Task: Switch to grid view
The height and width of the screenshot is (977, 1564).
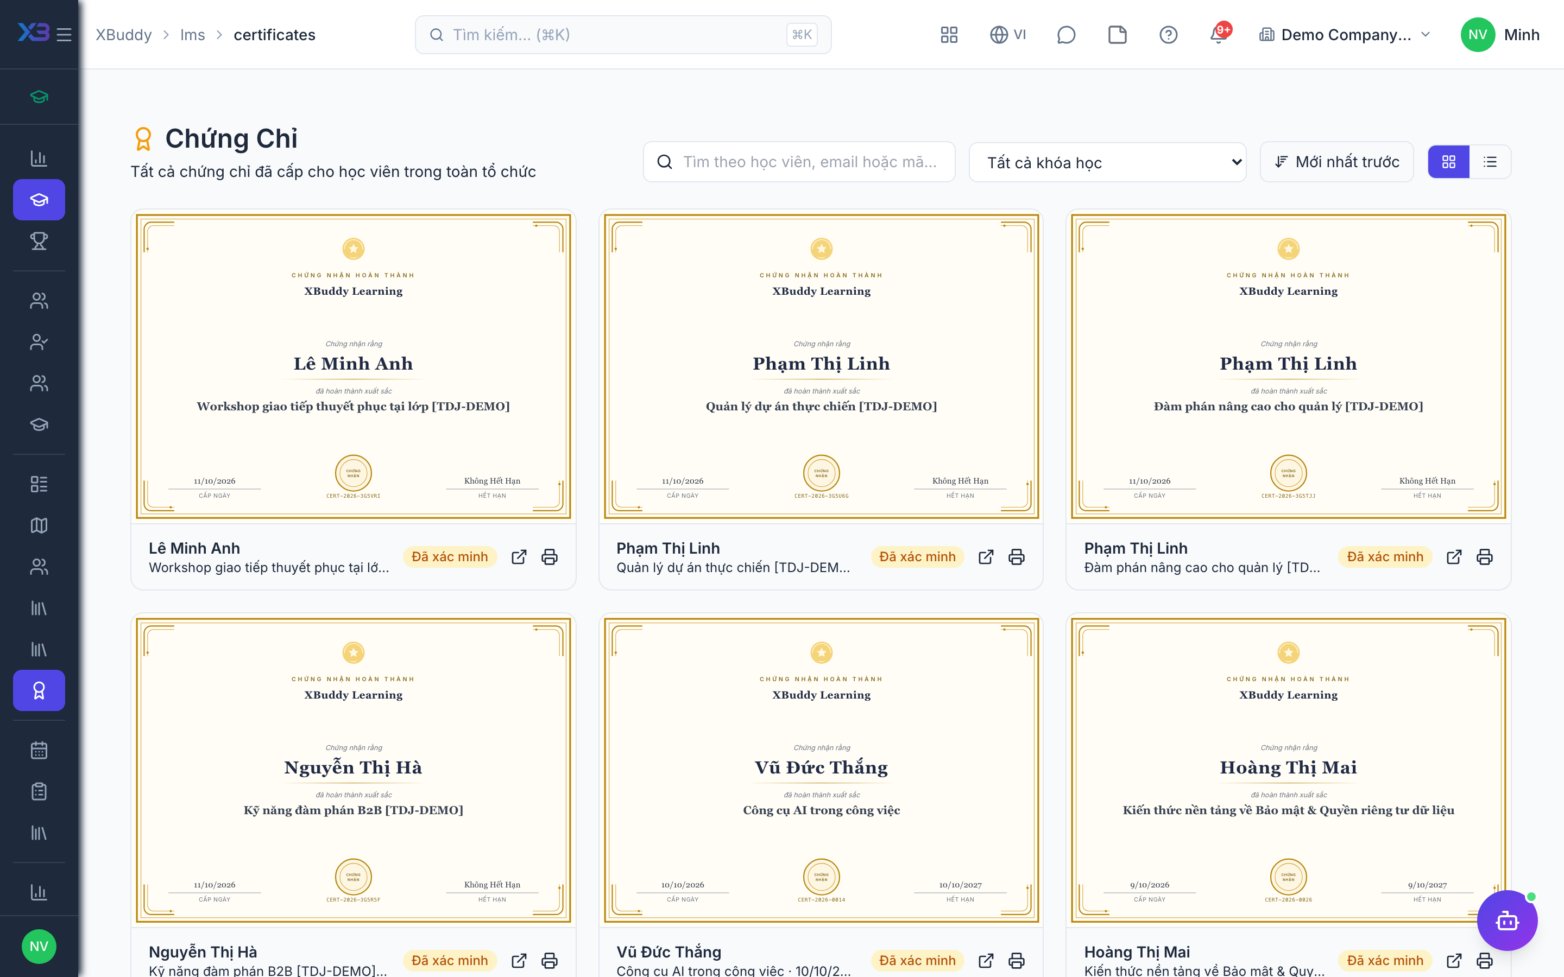Action: tap(1449, 162)
